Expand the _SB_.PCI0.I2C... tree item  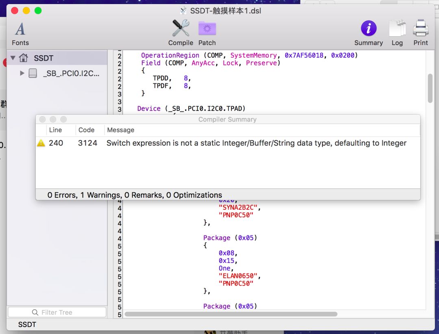[22, 74]
